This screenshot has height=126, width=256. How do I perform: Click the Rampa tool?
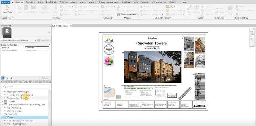[106, 10]
